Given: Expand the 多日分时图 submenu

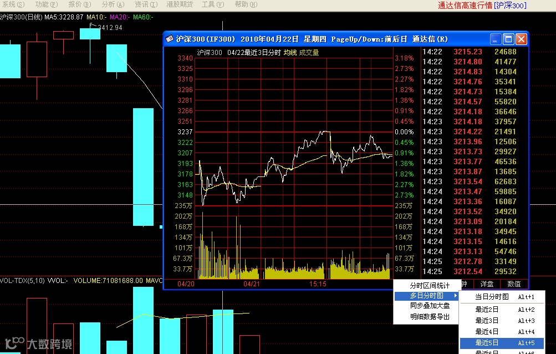Looking at the screenshot, I should tap(427, 296).
